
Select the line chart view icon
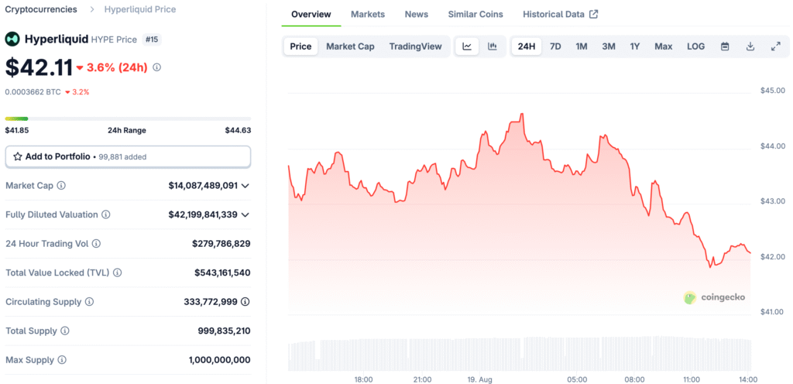click(x=467, y=46)
